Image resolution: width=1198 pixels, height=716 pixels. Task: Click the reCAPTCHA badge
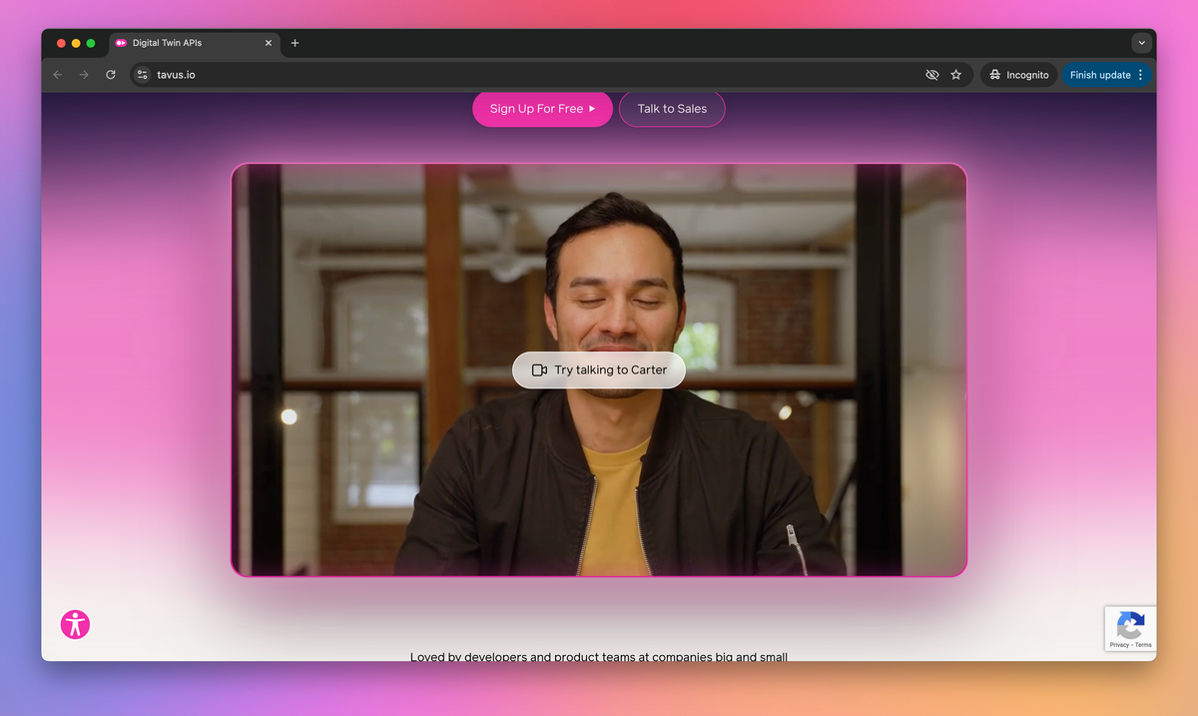[x=1130, y=629]
